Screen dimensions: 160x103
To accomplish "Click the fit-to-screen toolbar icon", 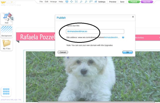I will 76,2.
